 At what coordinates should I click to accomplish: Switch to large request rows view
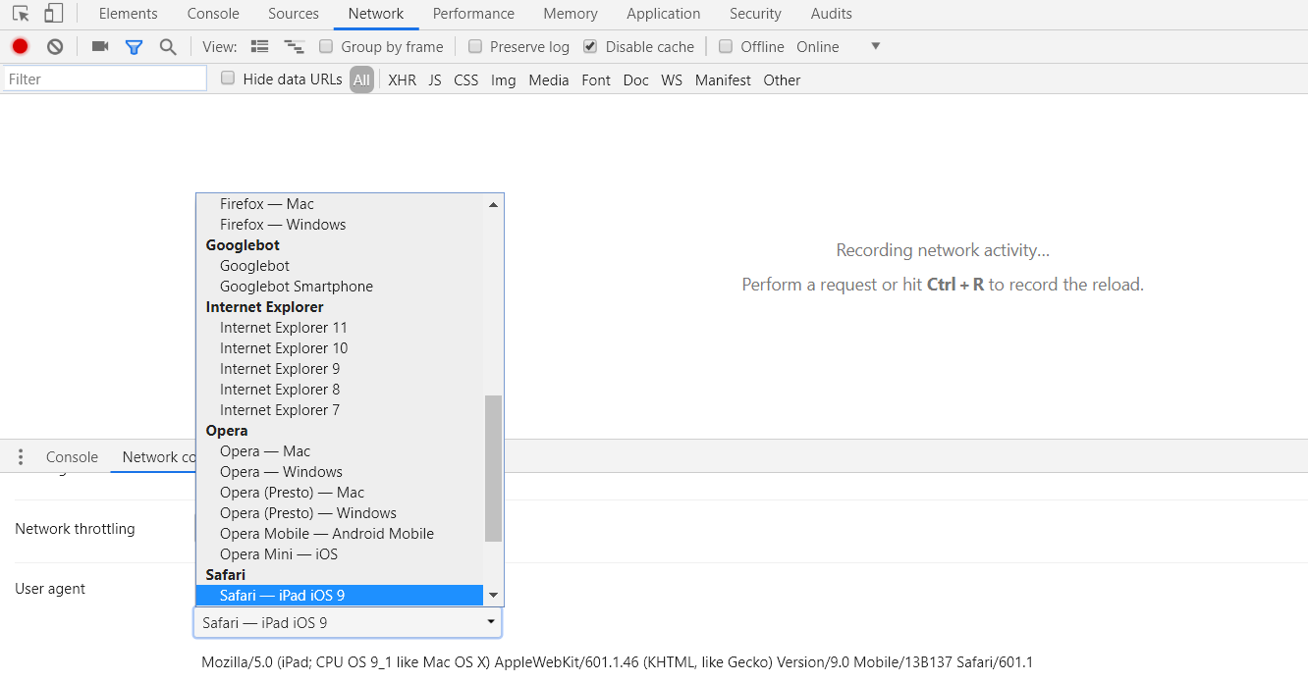coord(259,46)
